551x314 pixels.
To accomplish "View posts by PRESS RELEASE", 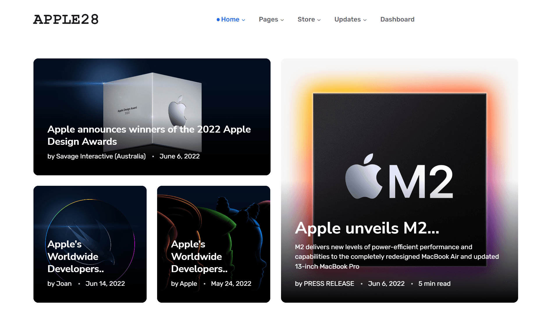I will (329, 284).
